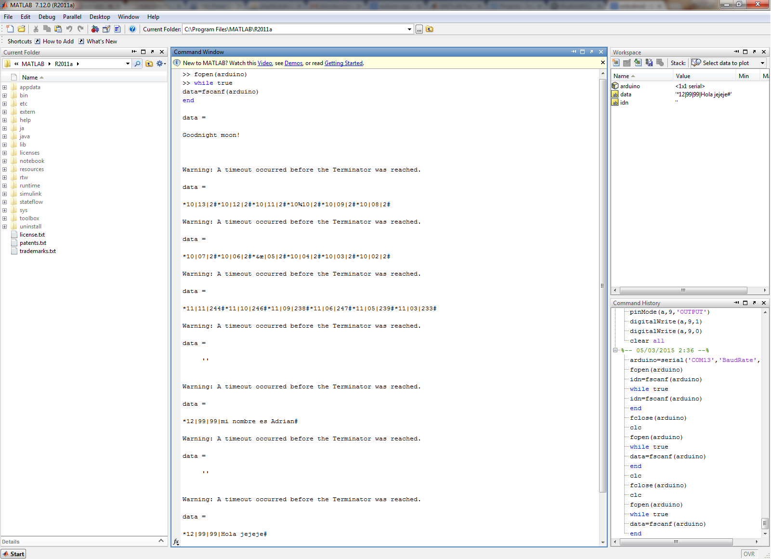The height and width of the screenshot is (559, 771).
Task: Expand the Details panel chevron
Action: (161, 541)
